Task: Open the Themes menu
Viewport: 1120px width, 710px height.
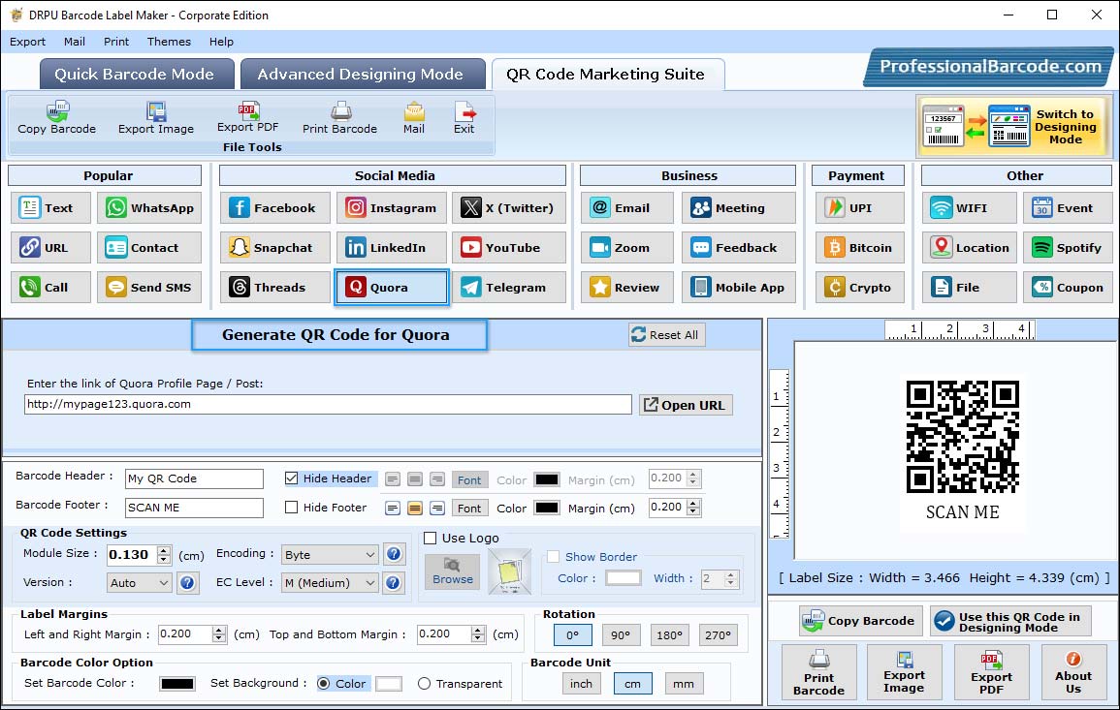Action: 169,42
